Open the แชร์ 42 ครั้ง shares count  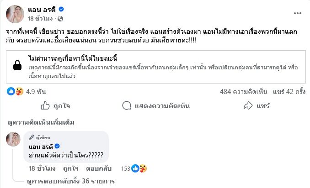click(289, 91)
